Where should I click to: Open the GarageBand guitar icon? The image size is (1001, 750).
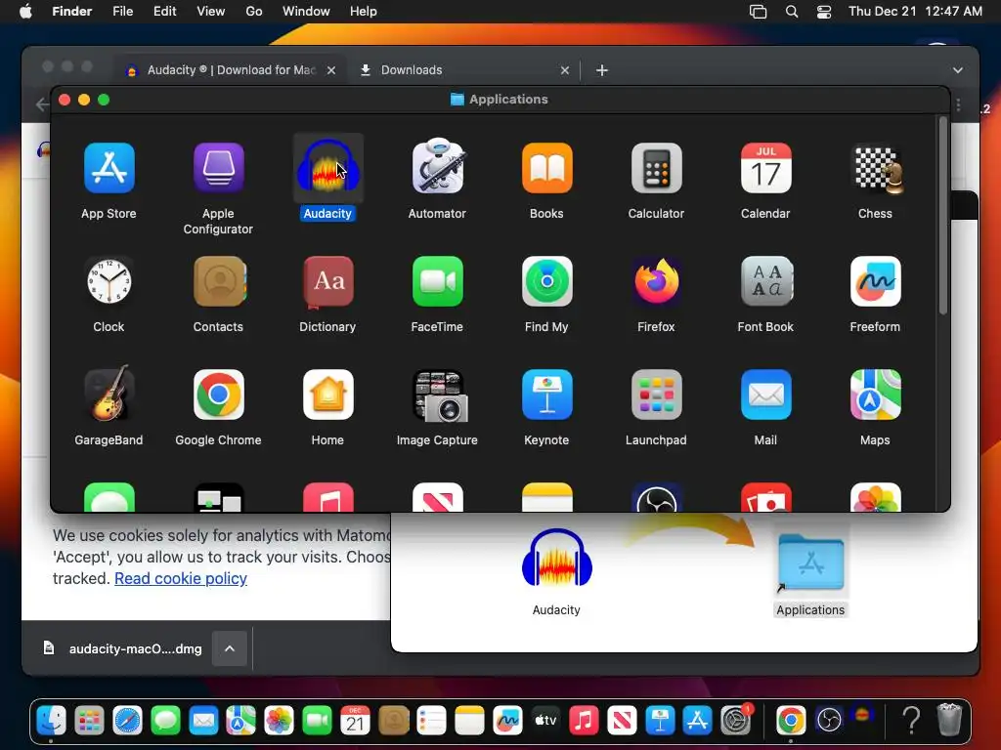click(x=109, y=394)
